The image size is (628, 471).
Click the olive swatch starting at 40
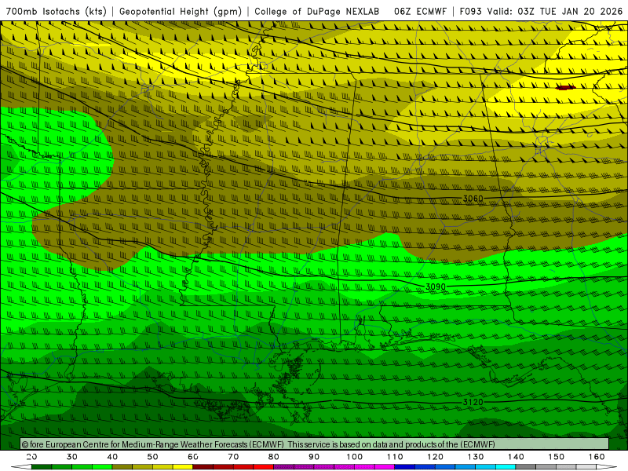coord(122,466)
